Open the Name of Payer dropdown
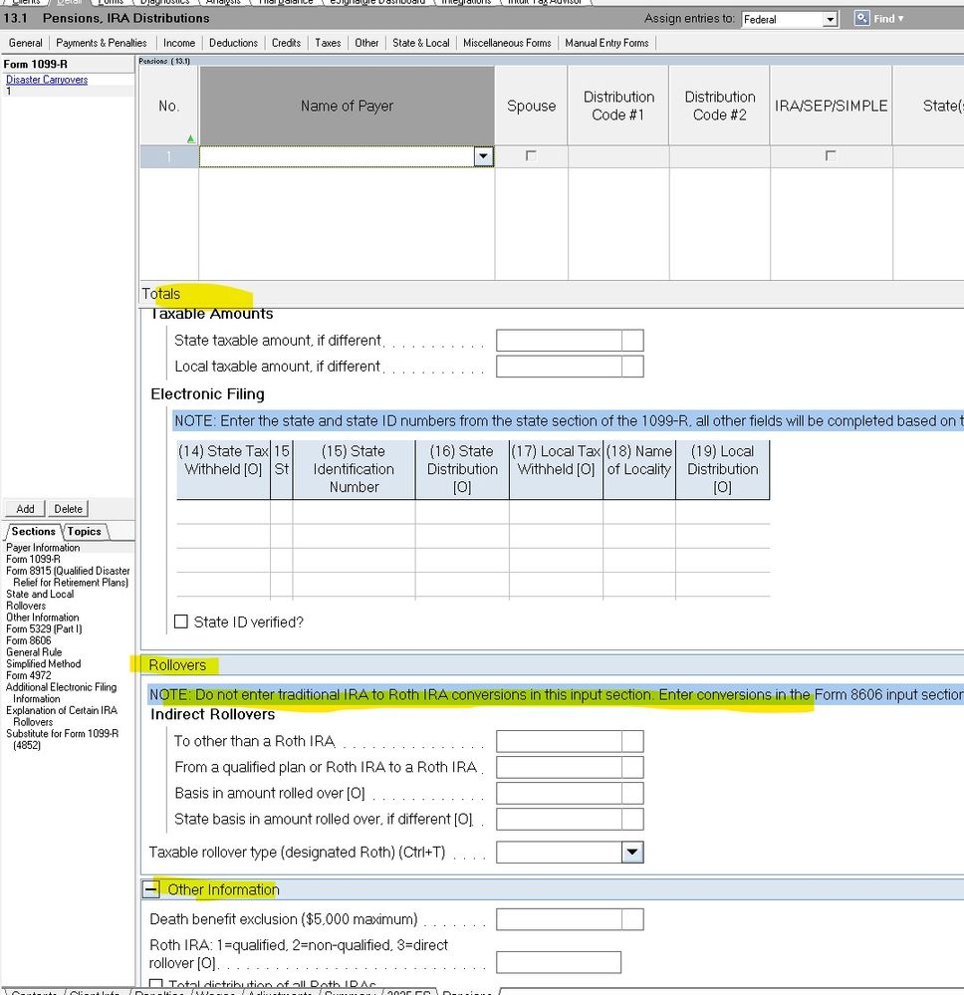 point(483,156)
